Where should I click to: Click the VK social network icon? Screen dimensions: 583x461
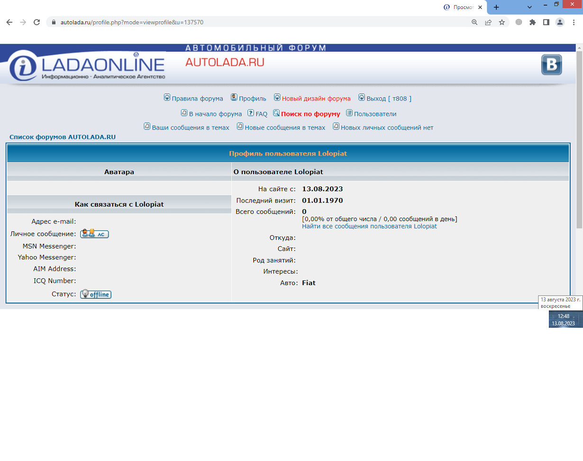[552, 65]
